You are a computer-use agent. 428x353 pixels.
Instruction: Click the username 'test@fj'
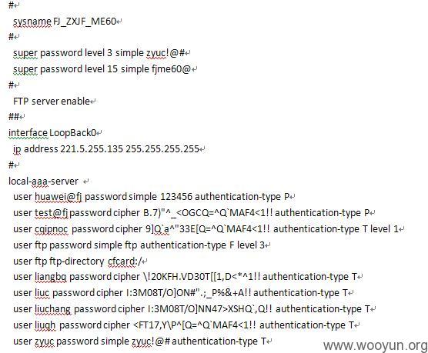tap(51, 213)
